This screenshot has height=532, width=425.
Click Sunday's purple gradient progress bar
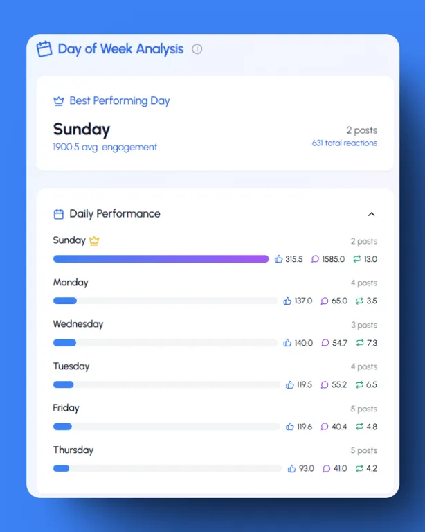[161, 259]
